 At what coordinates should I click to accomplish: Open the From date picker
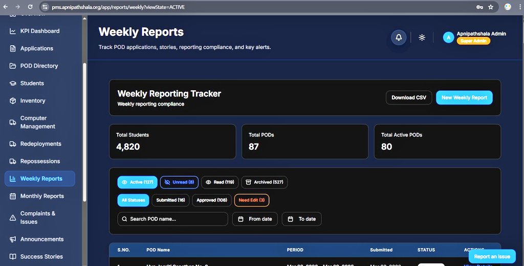[x=255, y=219]
